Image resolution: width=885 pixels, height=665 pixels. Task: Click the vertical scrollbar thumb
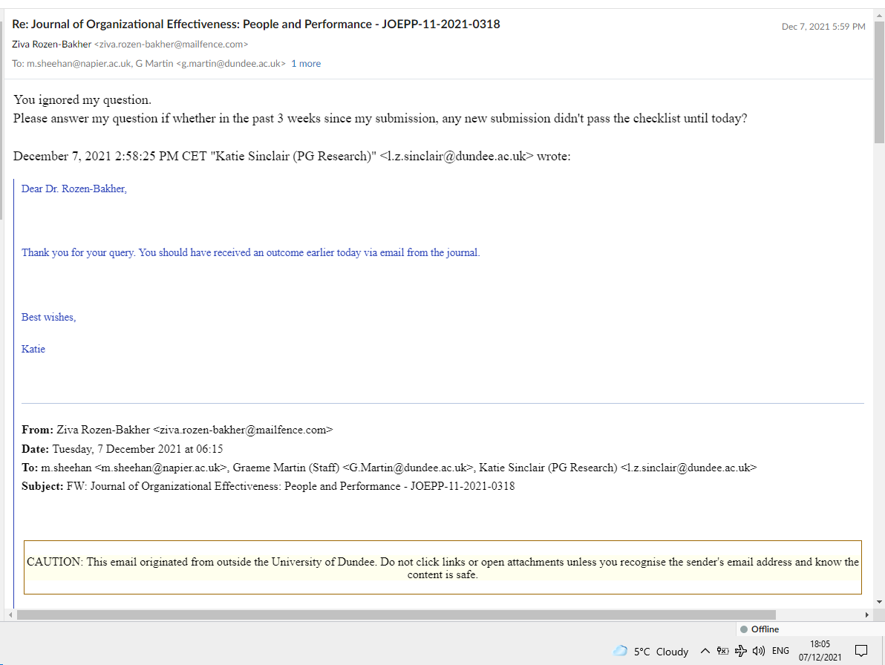(879, 82)
